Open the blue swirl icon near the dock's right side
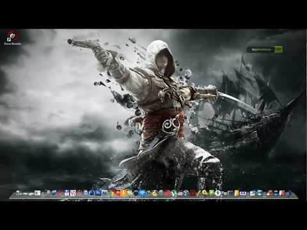This screenshot has height=230, width=307. 259,193
